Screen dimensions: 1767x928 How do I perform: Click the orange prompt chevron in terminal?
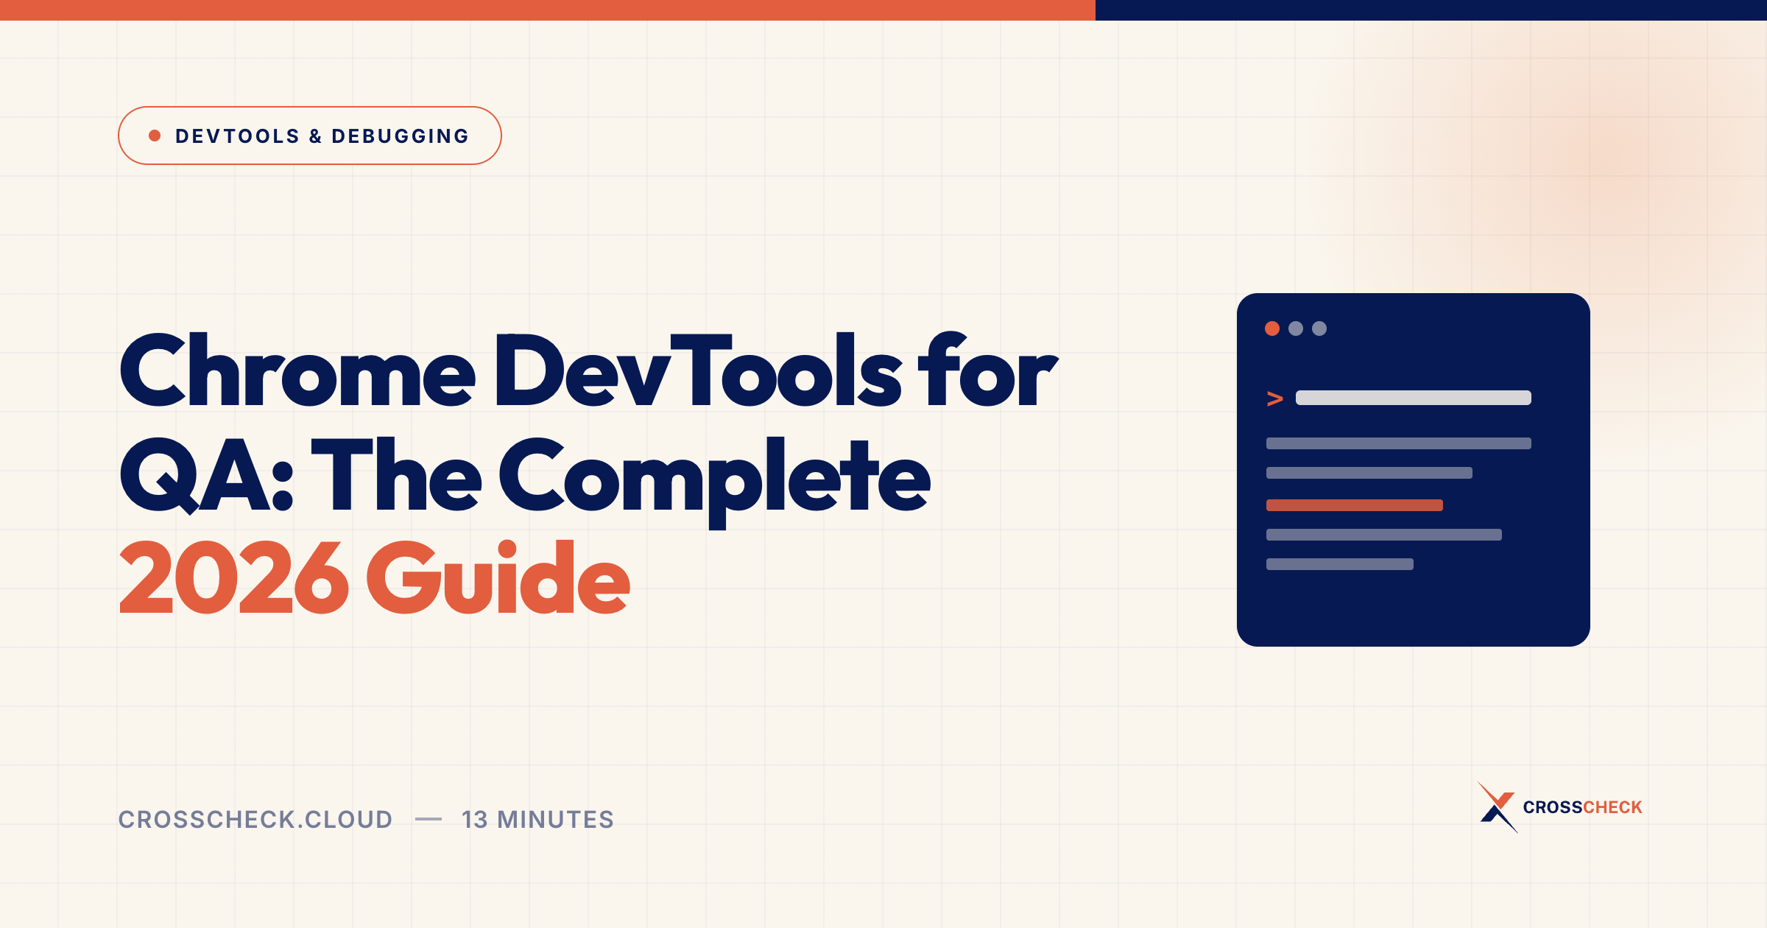(x=1274, y=398)
